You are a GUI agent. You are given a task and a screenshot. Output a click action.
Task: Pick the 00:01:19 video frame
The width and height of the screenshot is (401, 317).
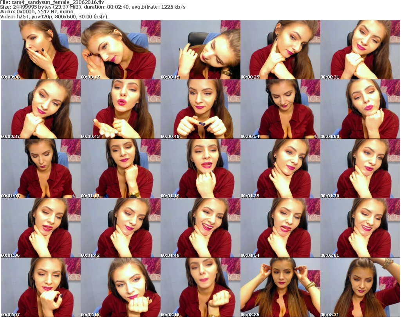(200, 168)
